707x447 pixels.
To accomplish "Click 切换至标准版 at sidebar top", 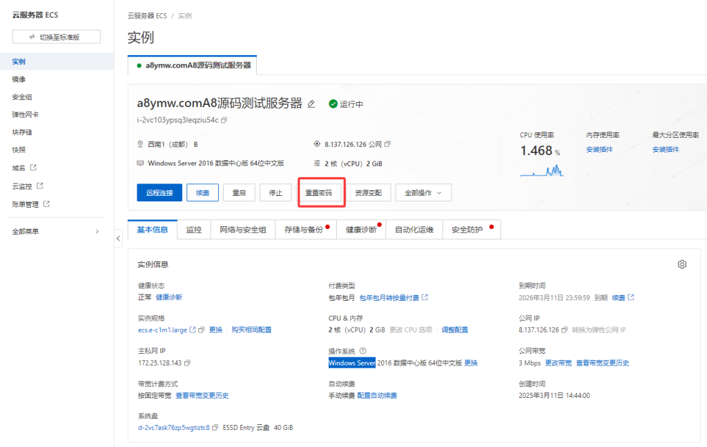I will [x=55, y=37].
